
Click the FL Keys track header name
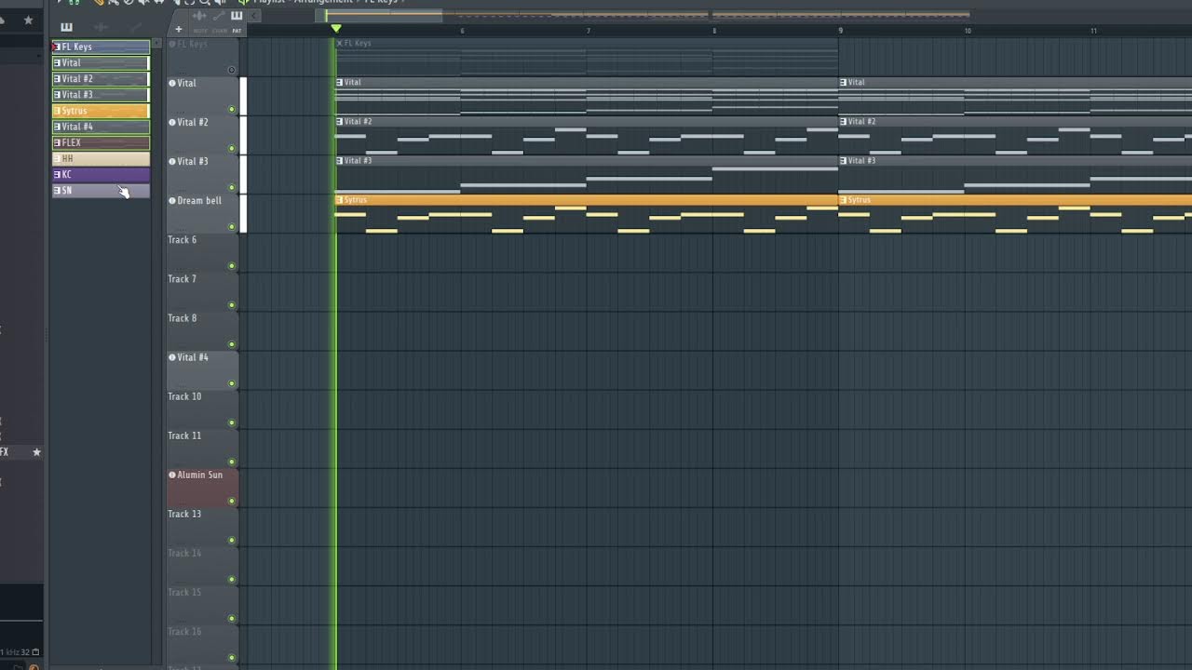pos(192,44)
